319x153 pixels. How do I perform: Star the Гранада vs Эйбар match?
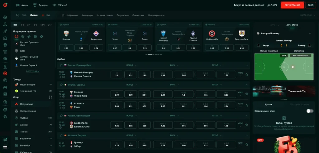247,145
